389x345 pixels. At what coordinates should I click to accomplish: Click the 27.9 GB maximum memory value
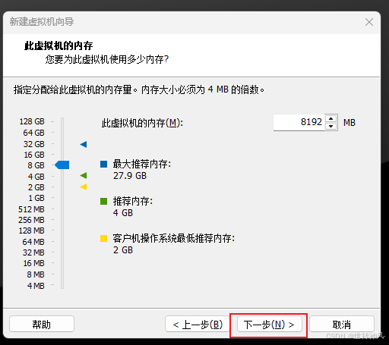(130, 176)
